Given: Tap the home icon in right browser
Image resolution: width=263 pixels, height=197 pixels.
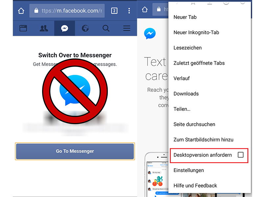Looking at the screenshot, I should [145, 10].
